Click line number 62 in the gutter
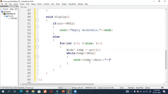The width and height of the screenshot is (168, 94). tap(29, 60)
